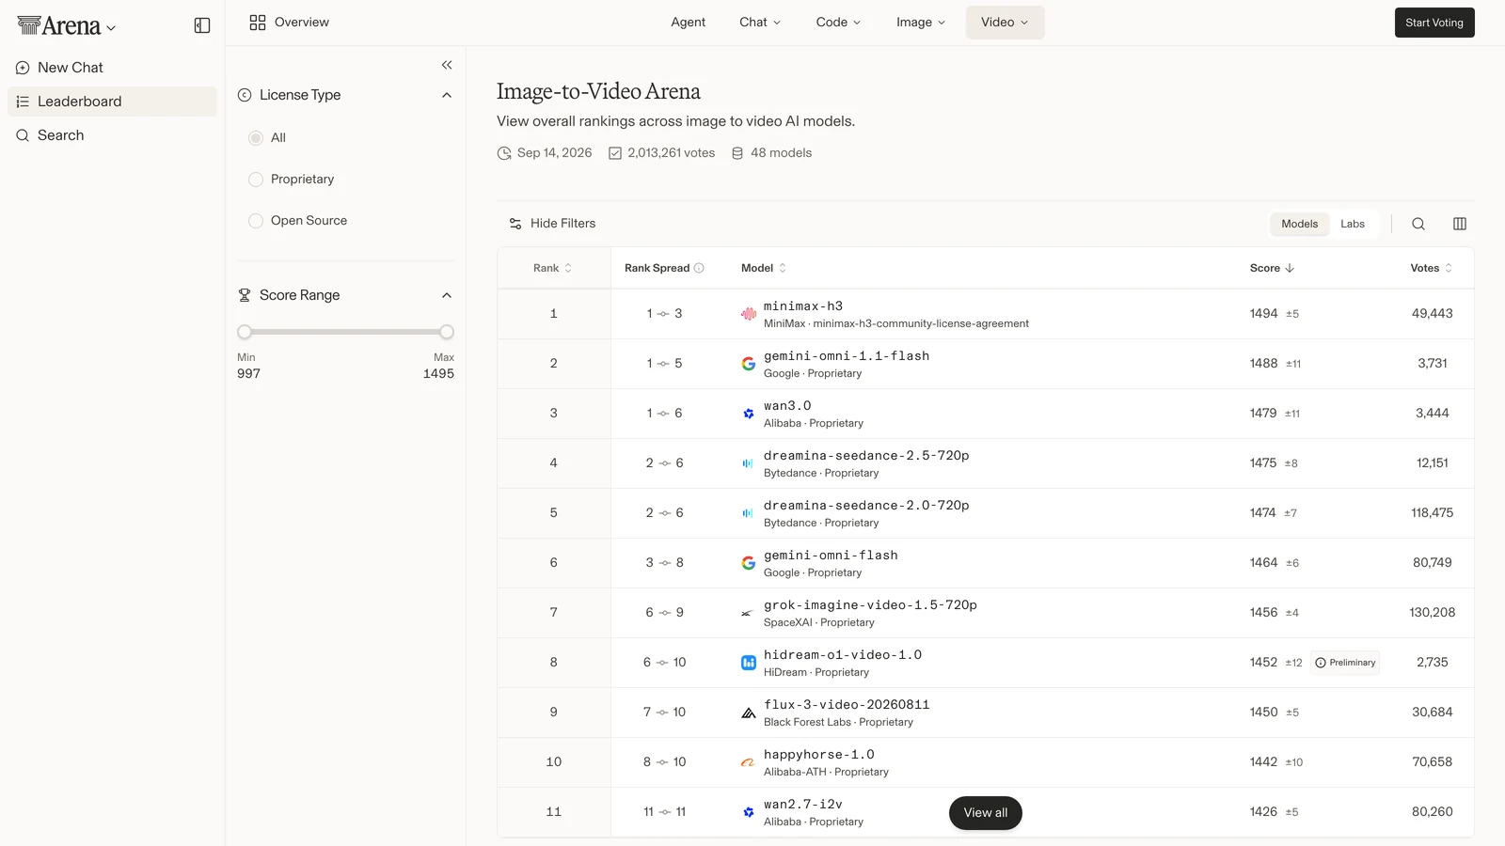Switch view to Models toggle
This screenshot has height=846, width=1505.
click(1299, 224)
